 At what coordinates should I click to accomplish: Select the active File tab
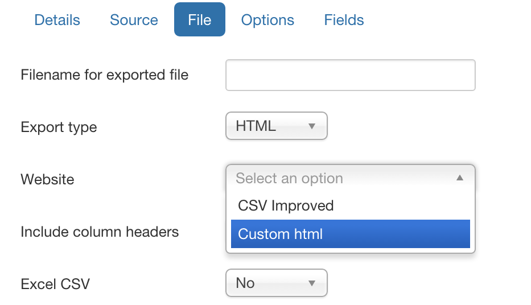(200, 19)
